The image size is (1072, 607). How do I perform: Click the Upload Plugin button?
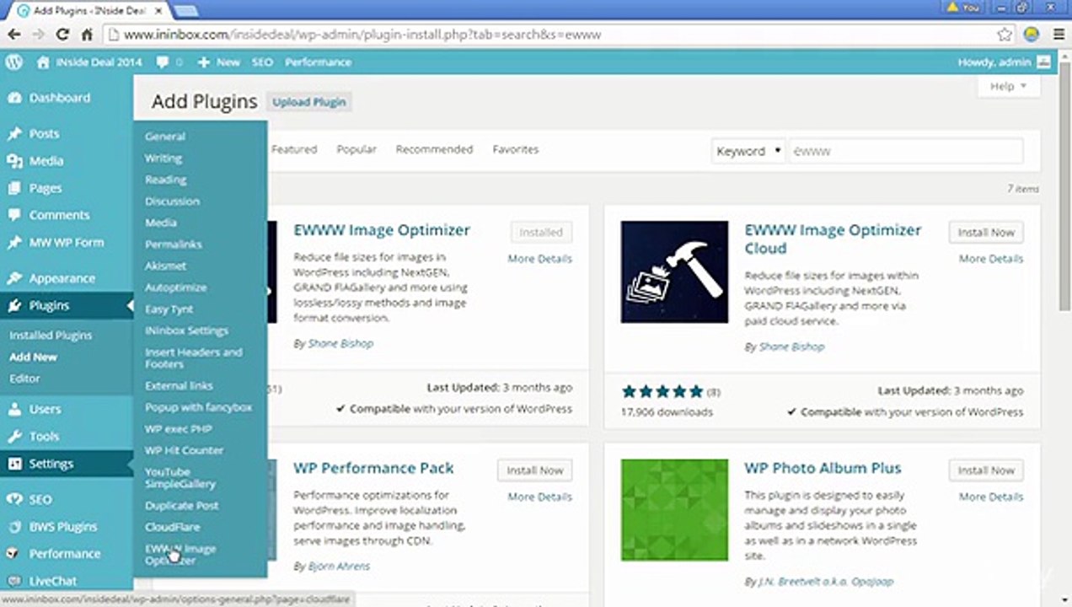click(x=309, y=102)
